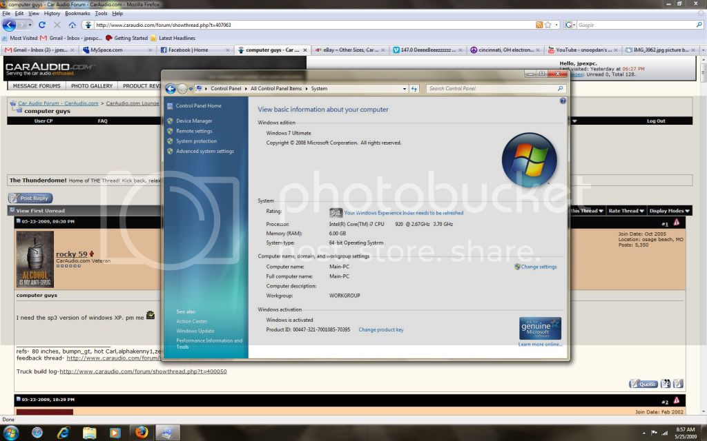
Task: Open search engine dropdown in Firefox
Action: tap(570, 25)
